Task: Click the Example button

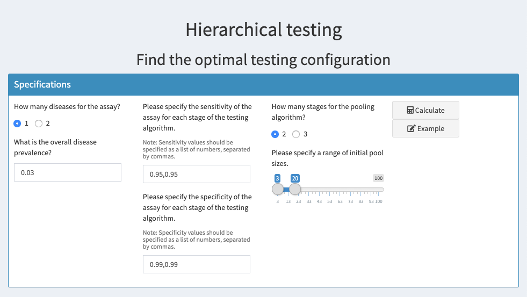Action: point(425,128)
